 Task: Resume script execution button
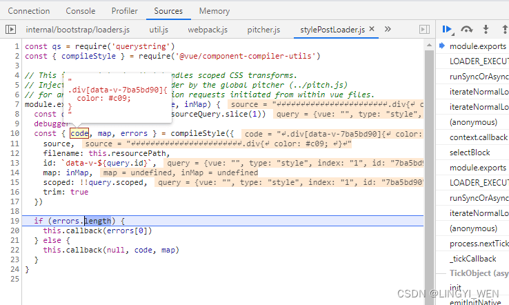tap(448, 30)
